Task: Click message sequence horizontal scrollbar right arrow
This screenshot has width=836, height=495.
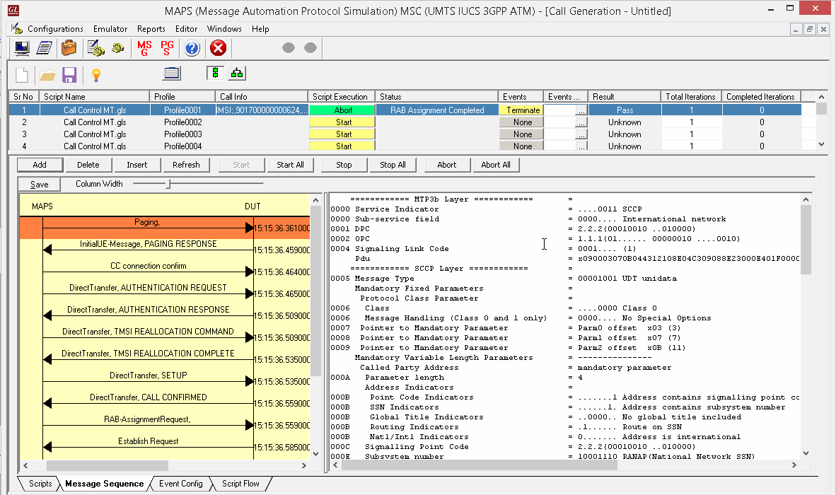Action: coord(304,465)
